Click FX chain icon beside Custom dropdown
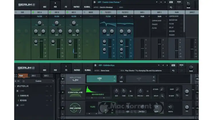 click(x=24, y=81)
